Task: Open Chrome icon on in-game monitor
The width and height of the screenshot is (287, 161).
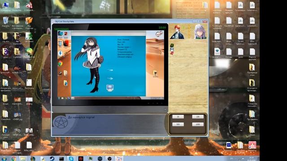Action: [60, 64]
